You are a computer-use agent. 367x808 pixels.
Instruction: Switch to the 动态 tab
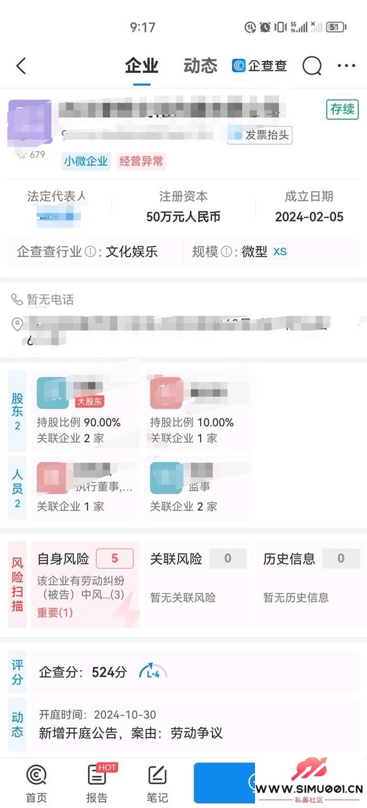click(x=200, y=66)
